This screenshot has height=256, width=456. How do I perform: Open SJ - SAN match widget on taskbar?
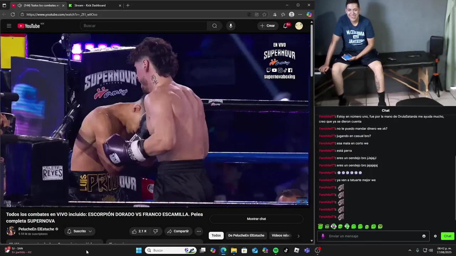click(x=19, y=250)
